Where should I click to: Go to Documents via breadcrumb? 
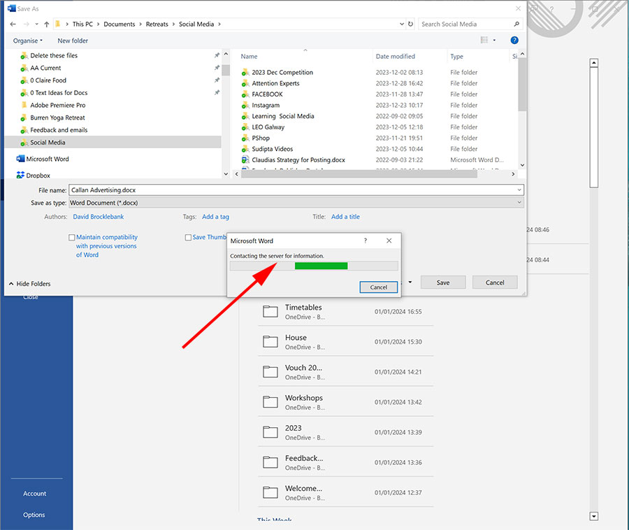120,24
